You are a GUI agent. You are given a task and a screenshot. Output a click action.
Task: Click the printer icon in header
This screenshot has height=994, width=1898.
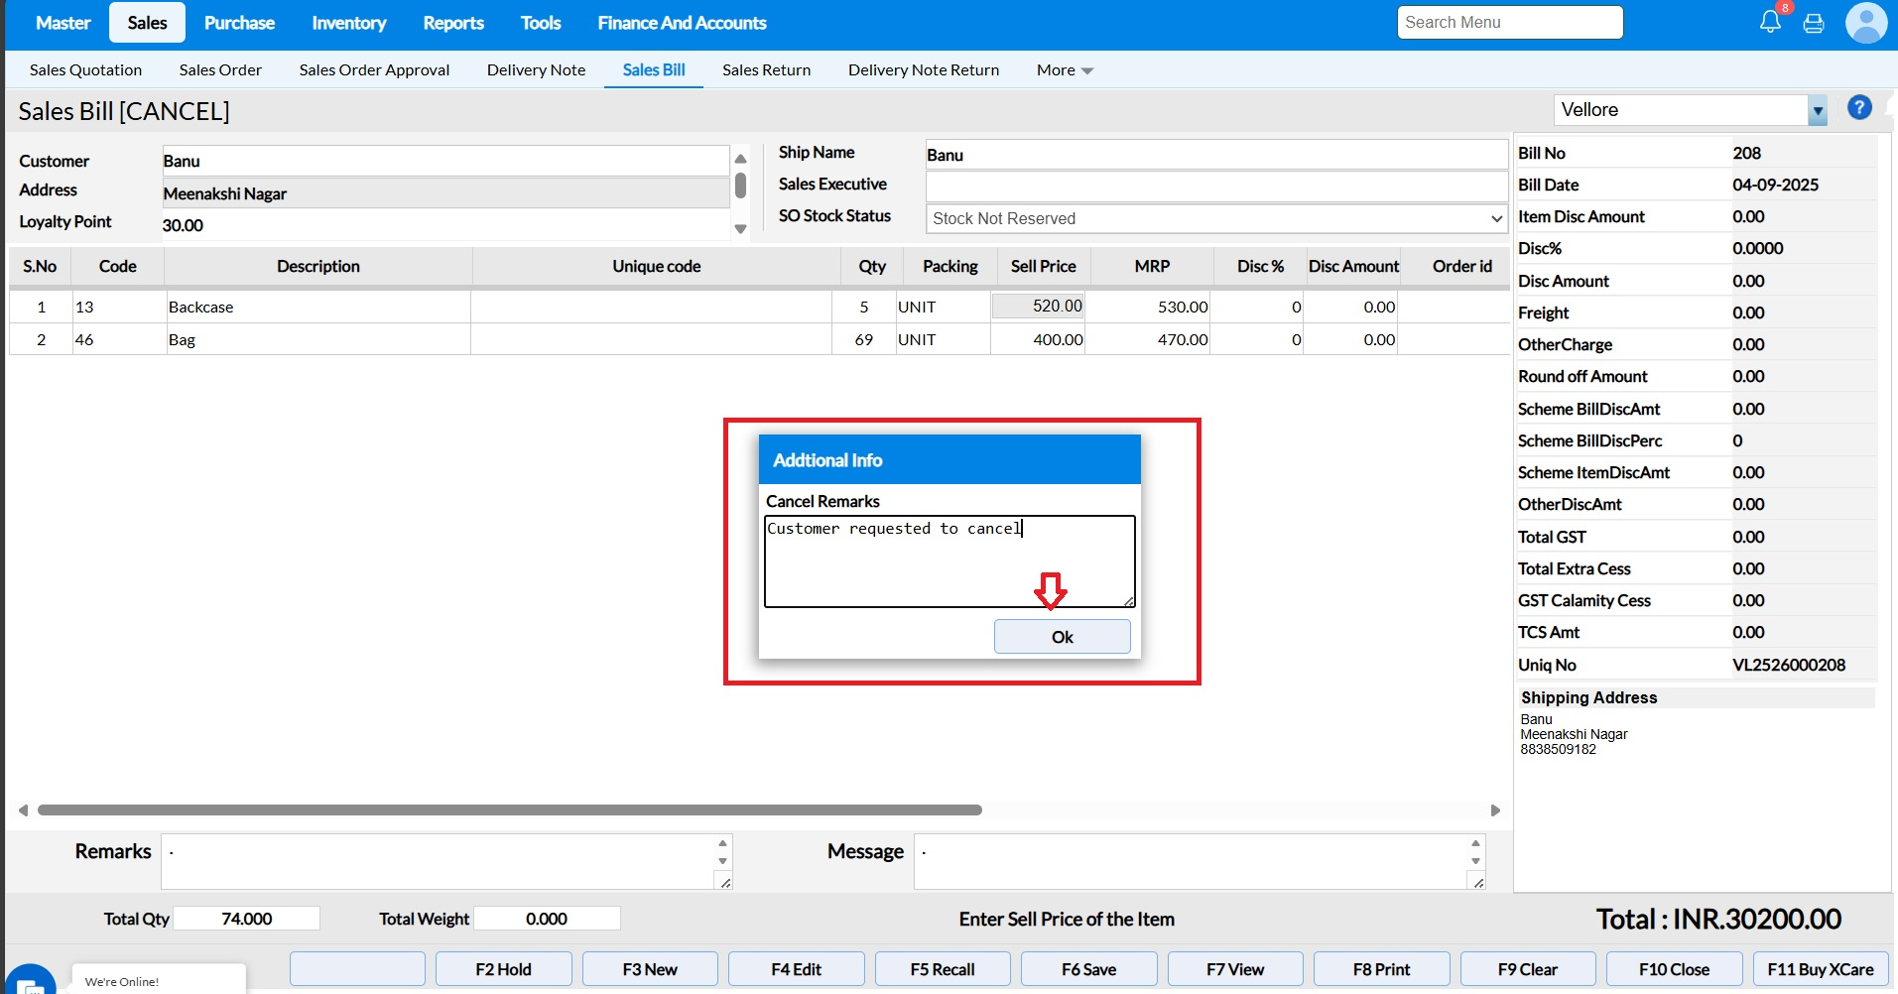point(1814,23)
